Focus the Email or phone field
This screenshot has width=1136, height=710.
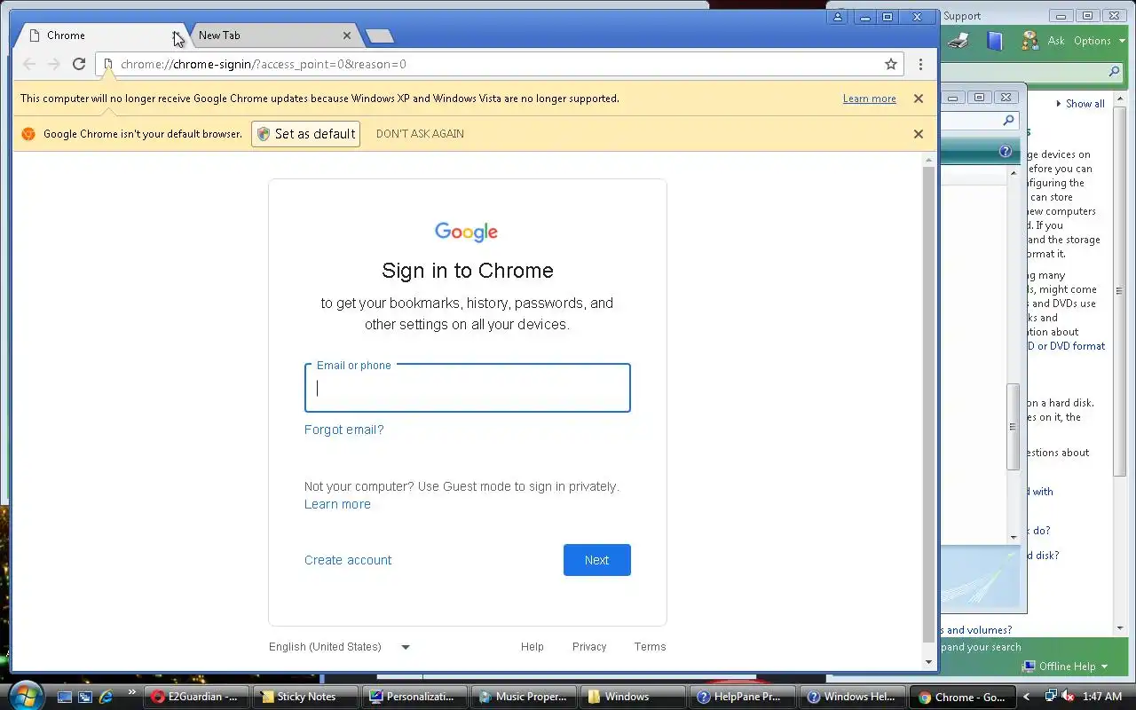[x=468, y=388]
